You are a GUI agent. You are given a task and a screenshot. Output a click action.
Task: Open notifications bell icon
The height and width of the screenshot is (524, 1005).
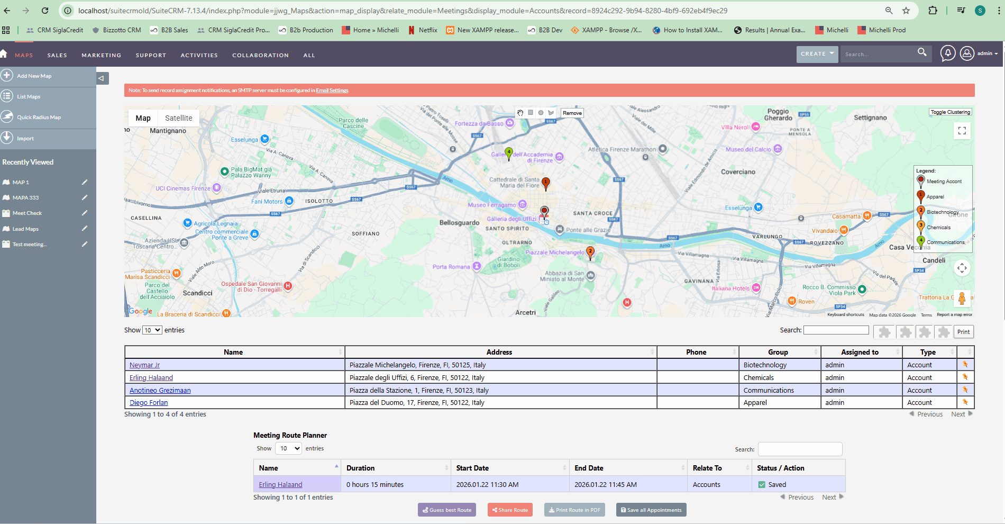pos(947,53)
